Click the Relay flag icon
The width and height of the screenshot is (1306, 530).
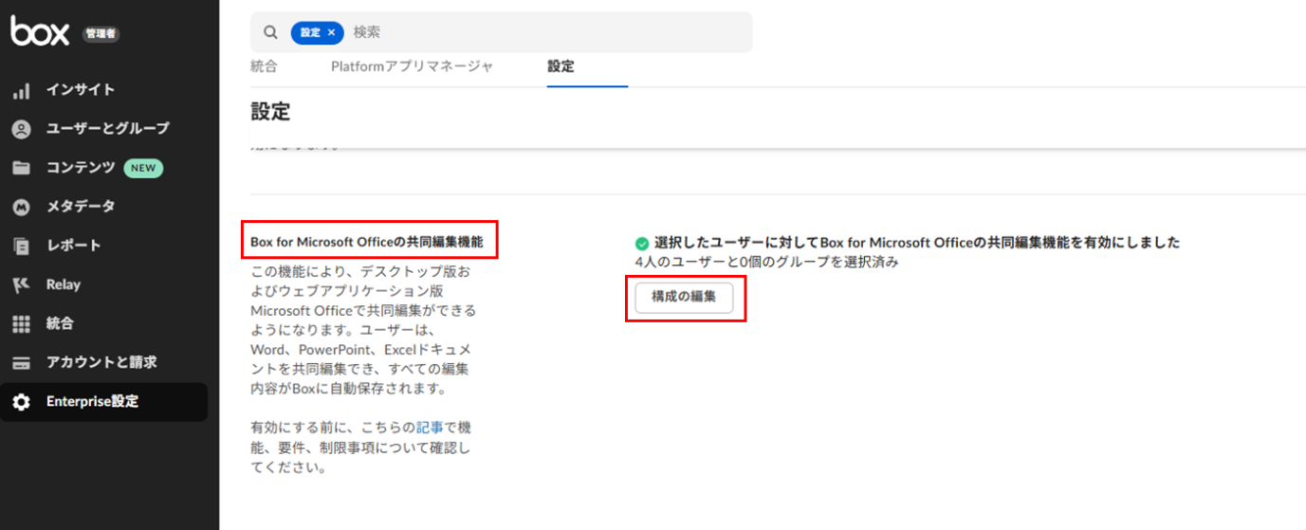click(x=21, y=284)
